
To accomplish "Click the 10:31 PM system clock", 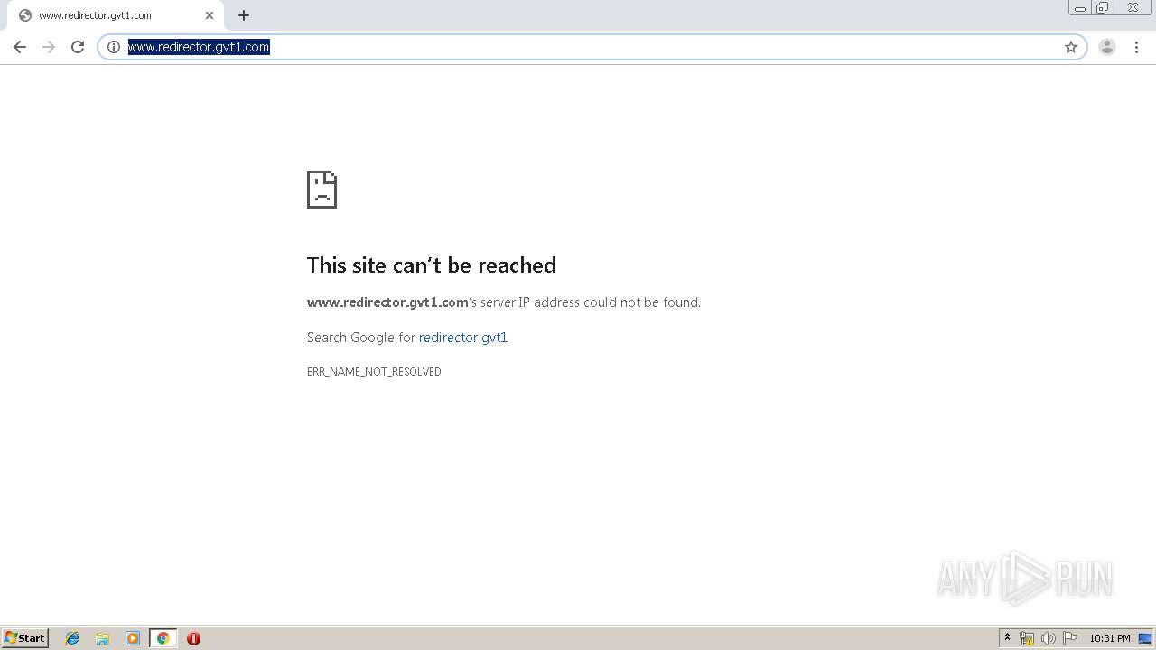I will (1110, 638).
